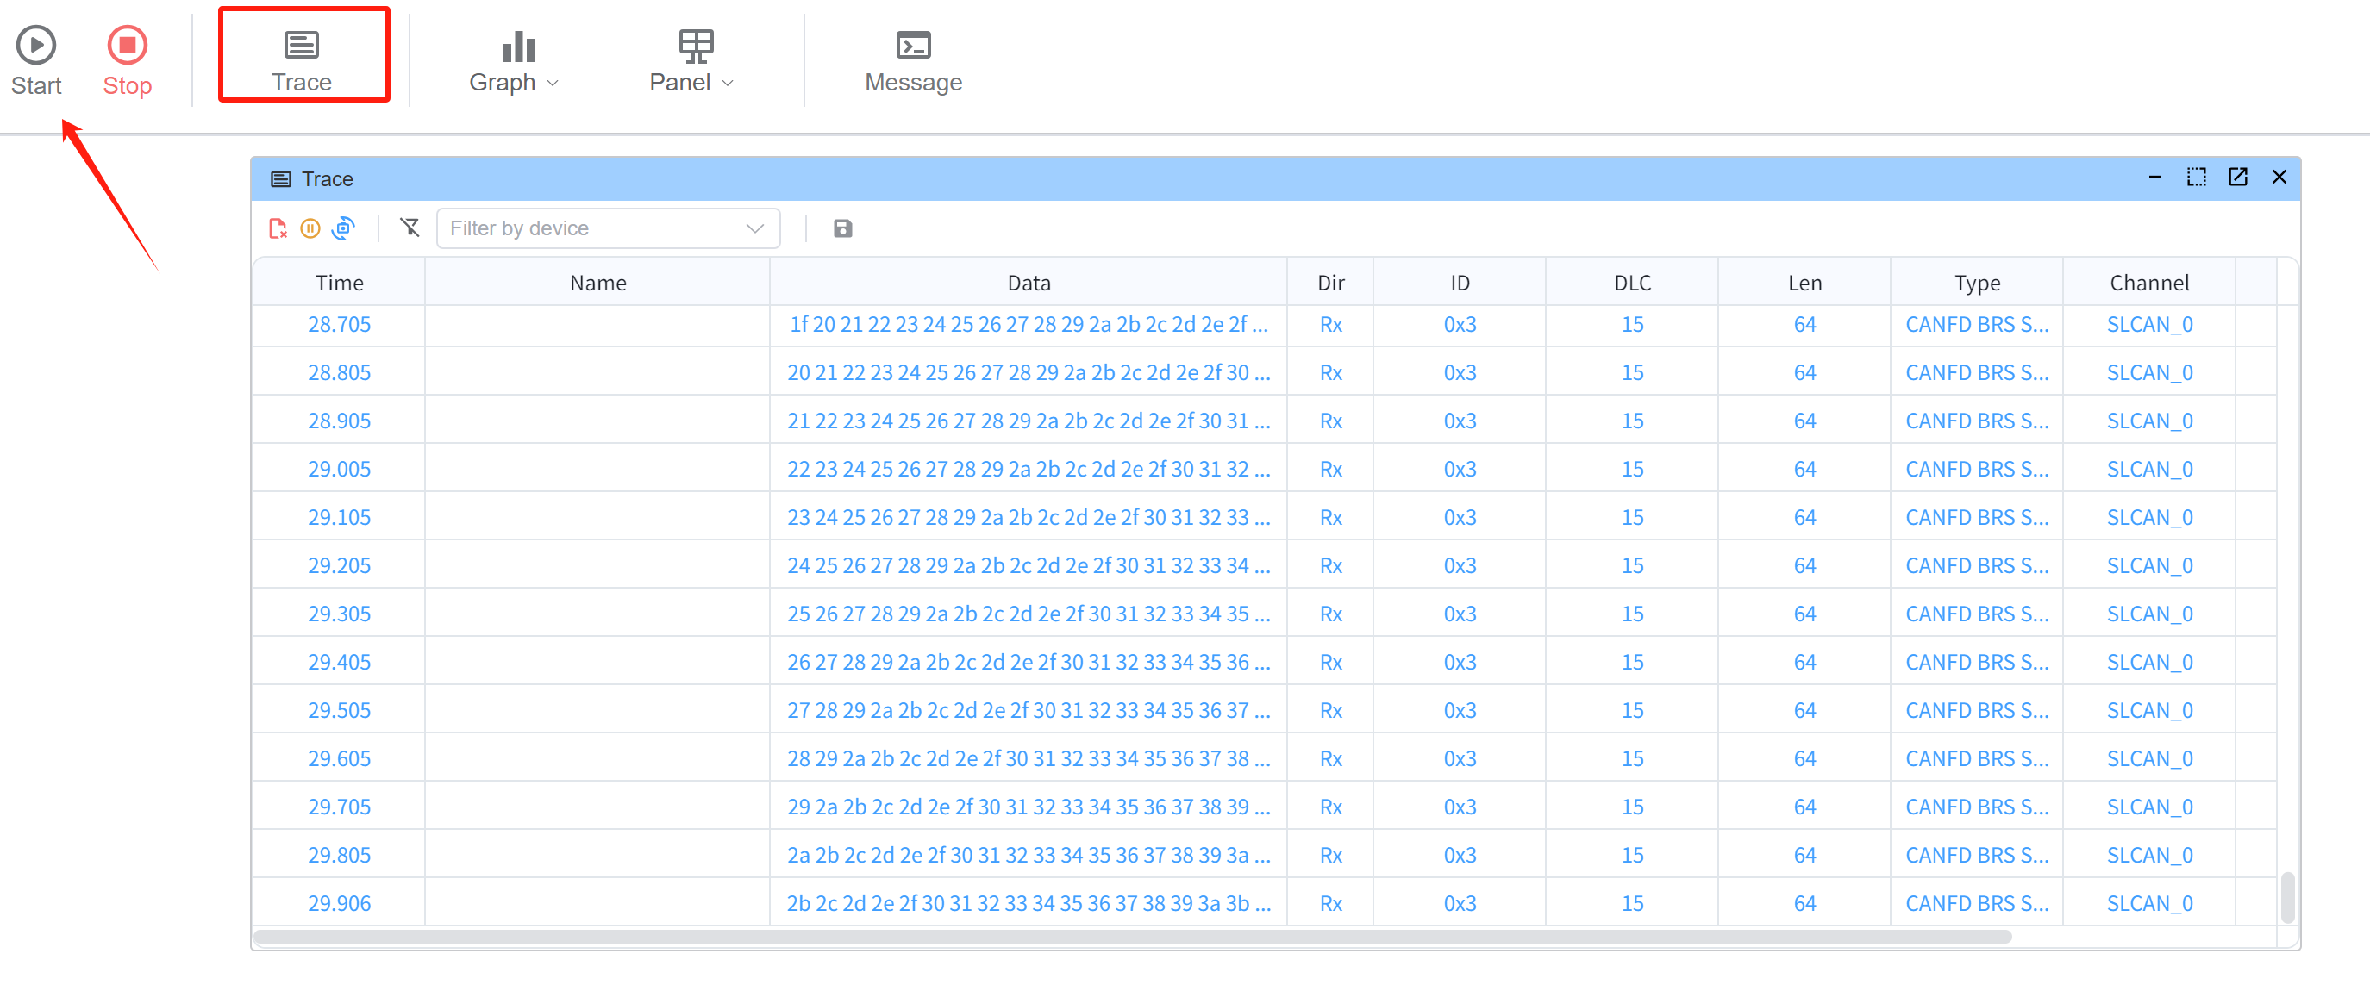The width and height of the screenshot is (2370, 985).
Task: Save the trace using the floppy disk icon
Action: [841, 228]
